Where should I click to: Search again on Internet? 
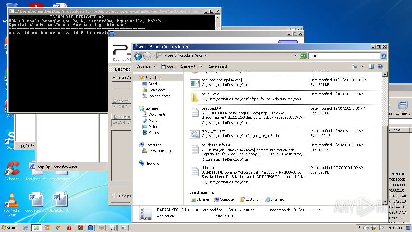click(x=275, y=199)
